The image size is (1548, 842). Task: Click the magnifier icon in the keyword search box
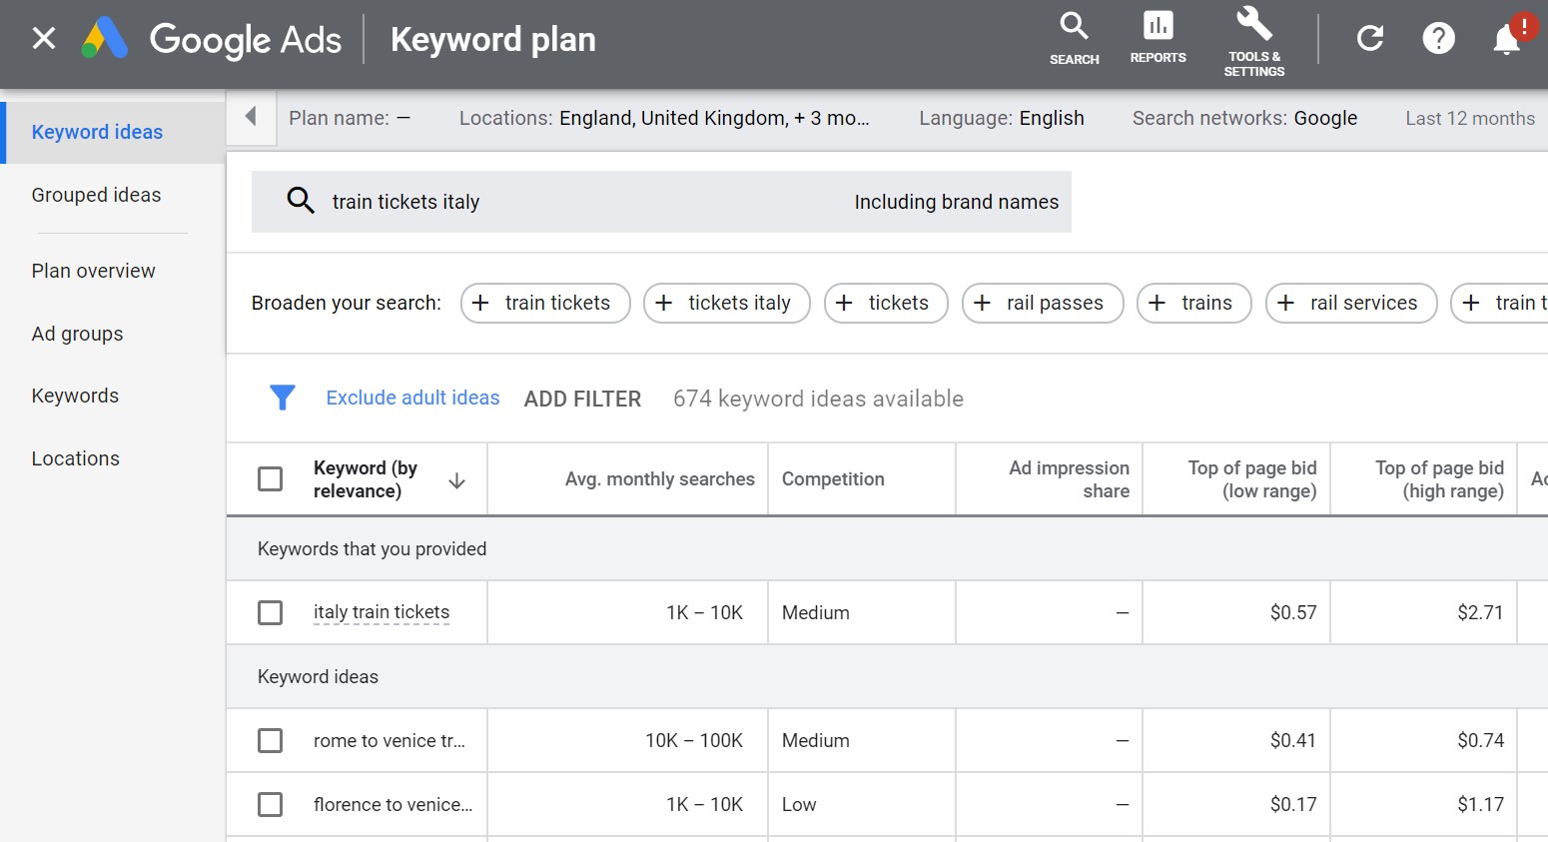point(301,201)
